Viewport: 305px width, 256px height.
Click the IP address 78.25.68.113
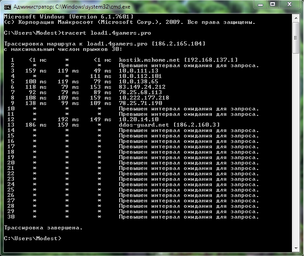(x=140, y=92)
